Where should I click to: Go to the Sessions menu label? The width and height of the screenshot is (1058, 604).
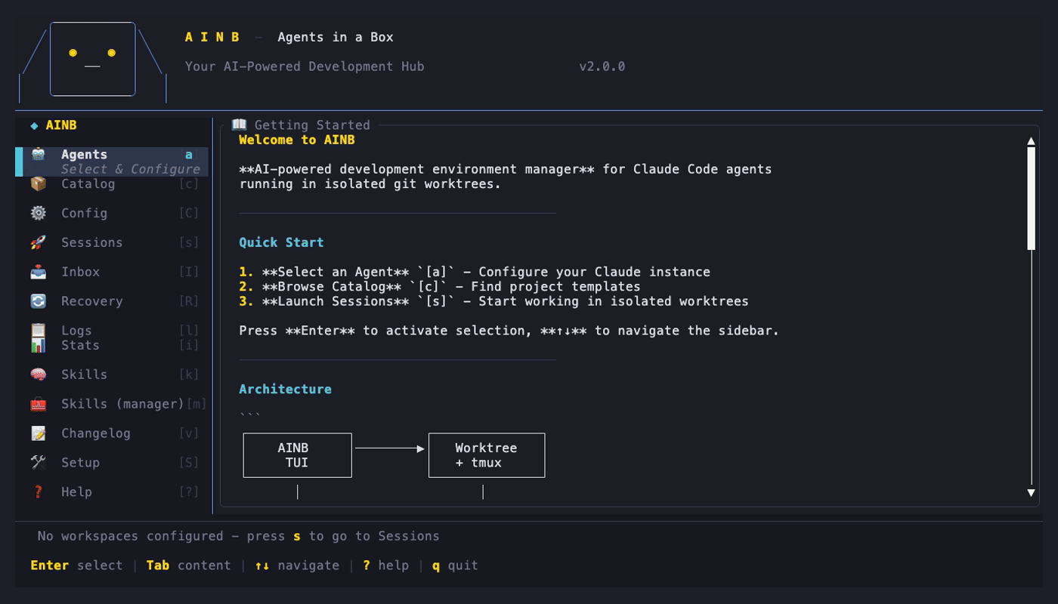[92, 242]
